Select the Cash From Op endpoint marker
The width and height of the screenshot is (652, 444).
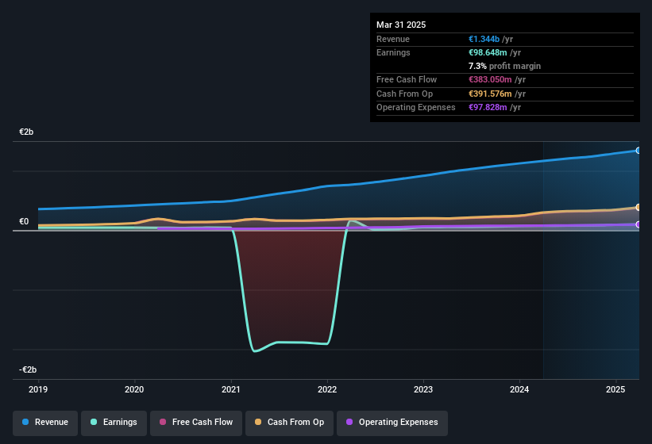[638, 207]
